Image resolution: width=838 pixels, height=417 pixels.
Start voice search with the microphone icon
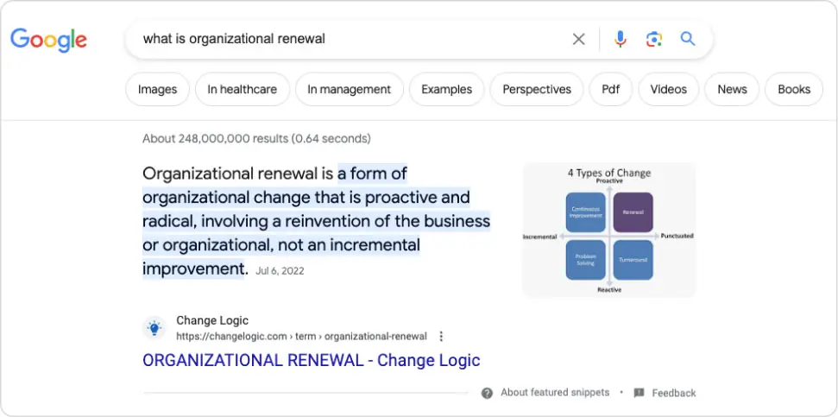coord(620,39)
